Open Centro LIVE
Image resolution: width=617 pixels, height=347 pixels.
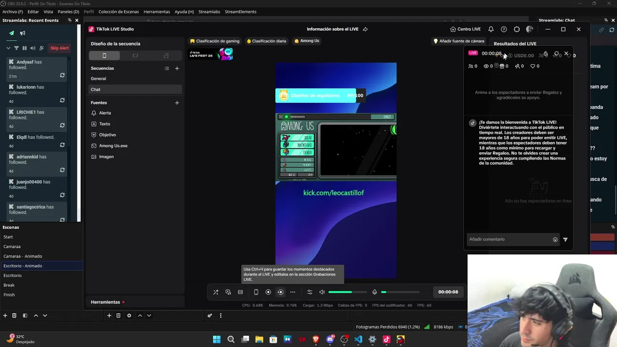click(465, 29)
